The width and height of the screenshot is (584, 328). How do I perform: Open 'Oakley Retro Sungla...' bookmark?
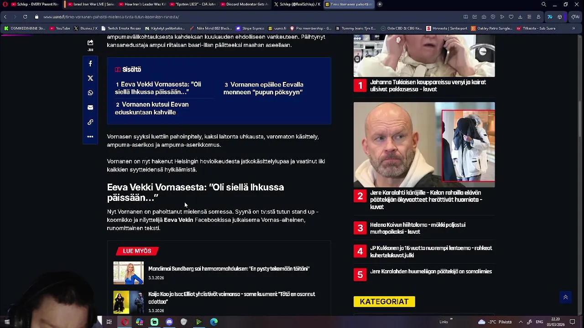pos(491,28)
